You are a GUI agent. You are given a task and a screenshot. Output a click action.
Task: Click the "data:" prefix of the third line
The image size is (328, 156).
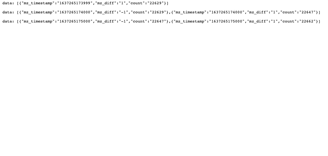coord(8,21)
